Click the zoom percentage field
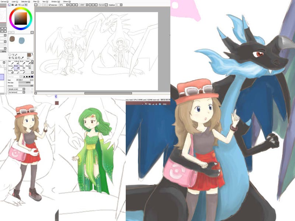Screen dimensions: 295x221 click(x=62, y=5)
